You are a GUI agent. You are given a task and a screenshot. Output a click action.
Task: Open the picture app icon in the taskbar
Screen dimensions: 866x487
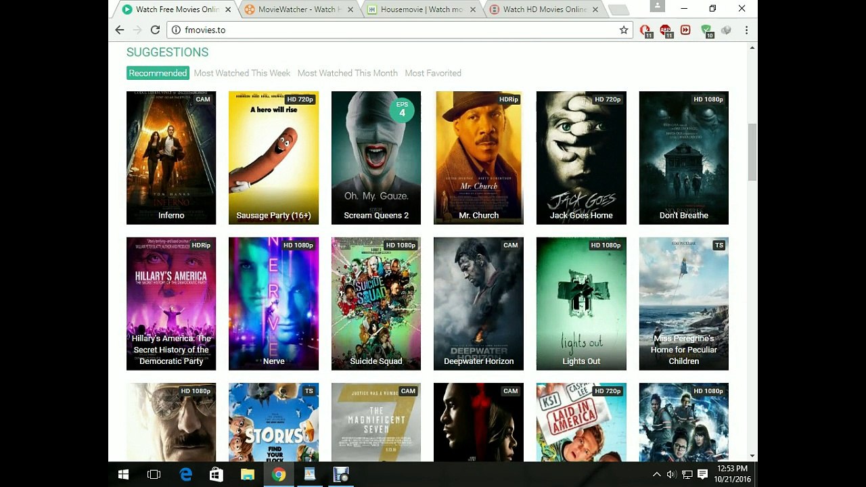click(x=310, y=475)
